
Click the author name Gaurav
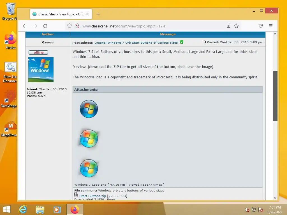[48, 43]
